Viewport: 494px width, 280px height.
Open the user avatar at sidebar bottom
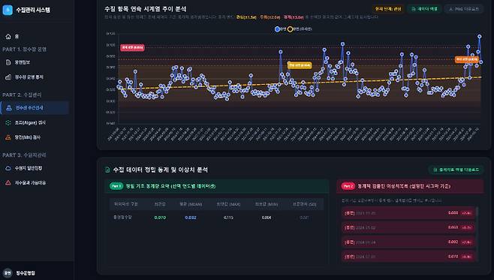[x=8, y=272]
